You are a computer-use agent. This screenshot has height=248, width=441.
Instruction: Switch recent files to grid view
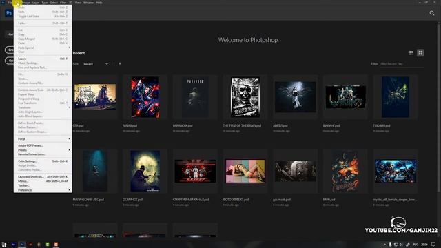(x=420, y=53)
